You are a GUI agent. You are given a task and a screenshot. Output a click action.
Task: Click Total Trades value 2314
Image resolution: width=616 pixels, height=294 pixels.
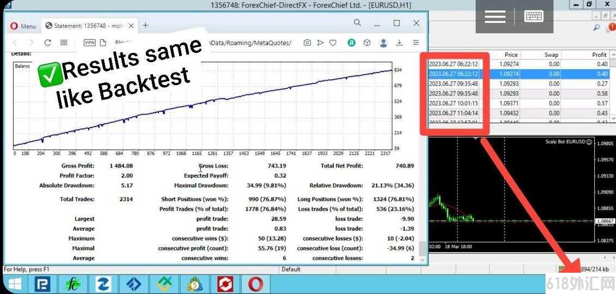(x=126, y=200)
